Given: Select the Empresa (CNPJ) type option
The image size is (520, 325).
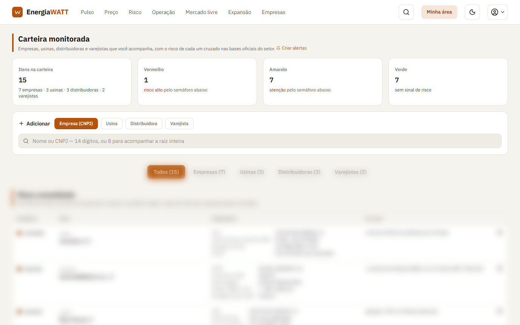Looking at the screenshot, I should coord(76,124).
